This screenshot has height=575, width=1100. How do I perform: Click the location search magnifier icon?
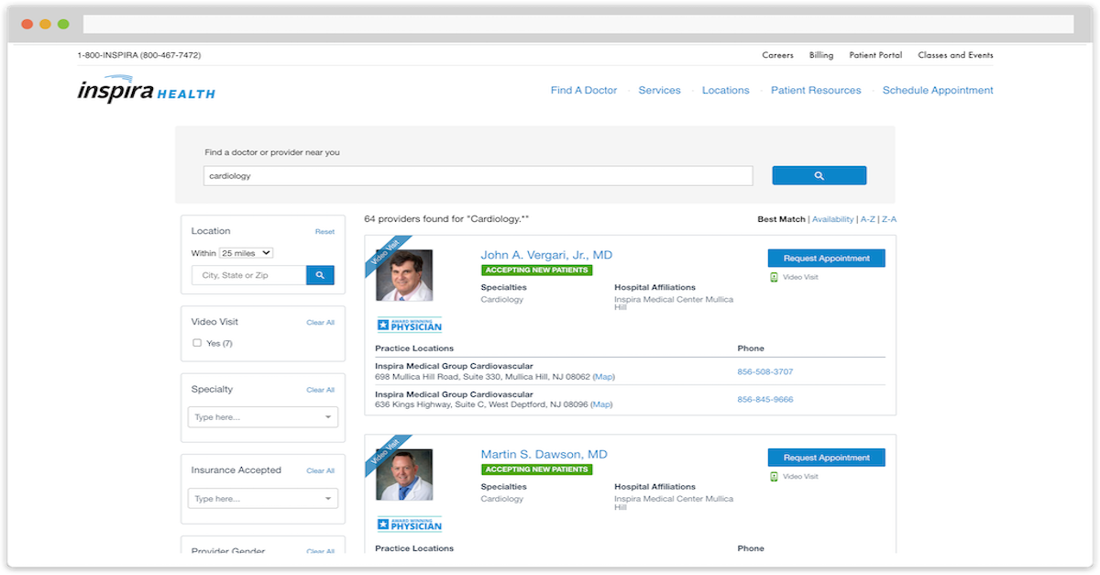pyautogui.click(x=320, y=275)
